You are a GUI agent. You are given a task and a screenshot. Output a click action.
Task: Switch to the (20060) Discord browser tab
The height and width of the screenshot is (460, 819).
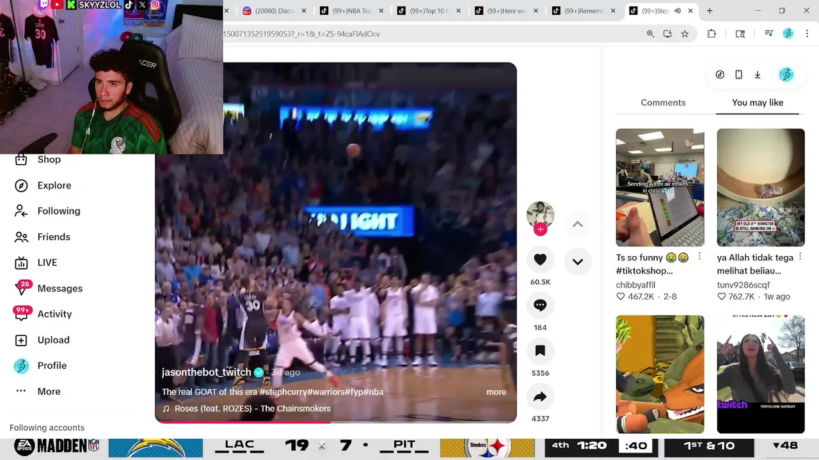pyautogui.click(x=269, y=11)
